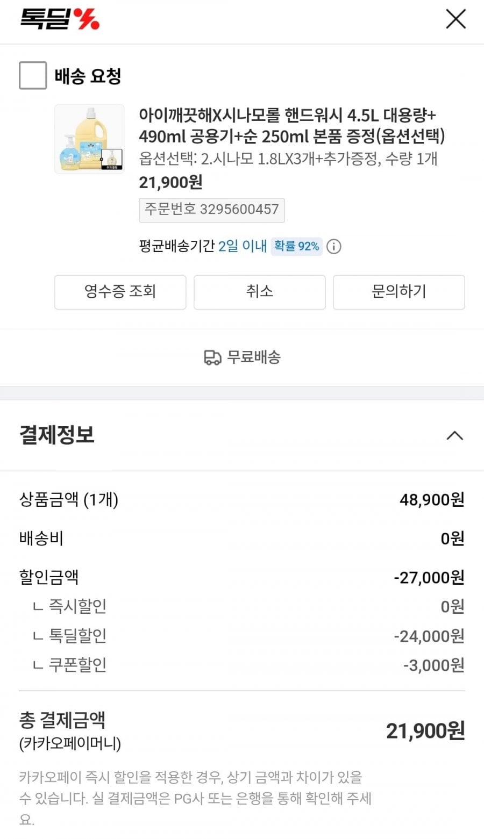Tap the delivery truck icon
The image size is (484, 839).
coord(212,357)
